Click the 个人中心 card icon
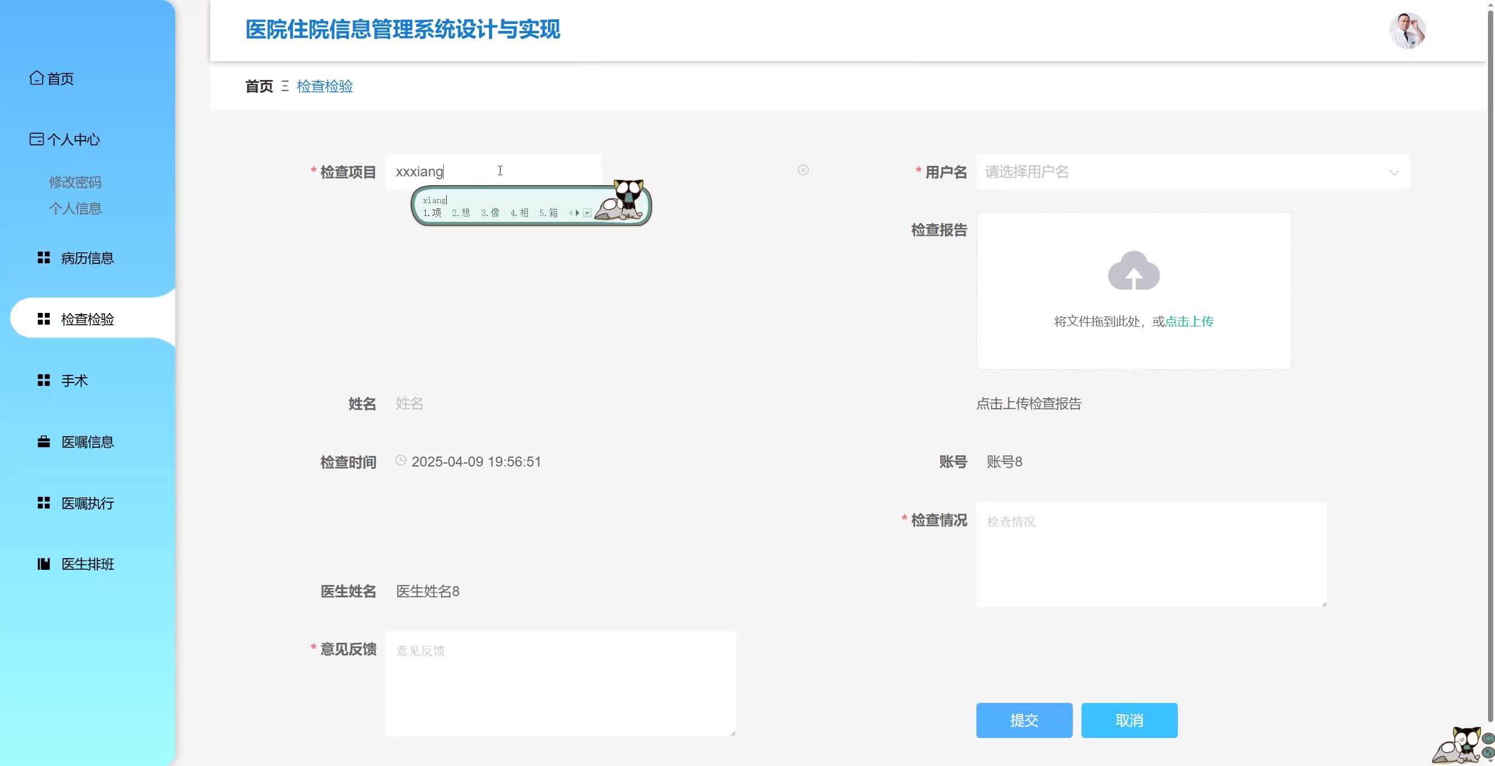1495x766 pixels. (36, 139)
